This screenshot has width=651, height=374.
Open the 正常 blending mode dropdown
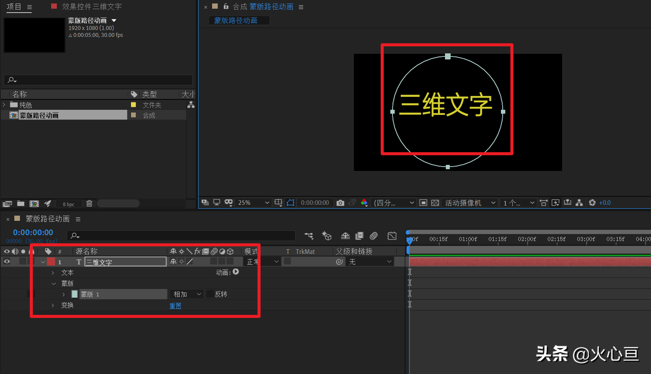click(262, 262)
